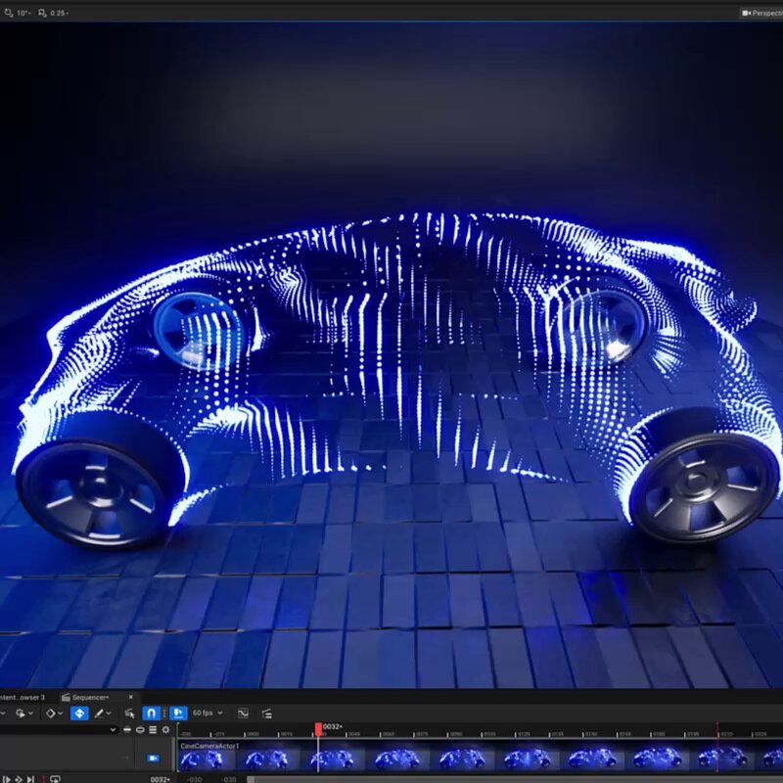Click the camera lock icon on track
Viewport: 783px width, 783px height.
153,758
